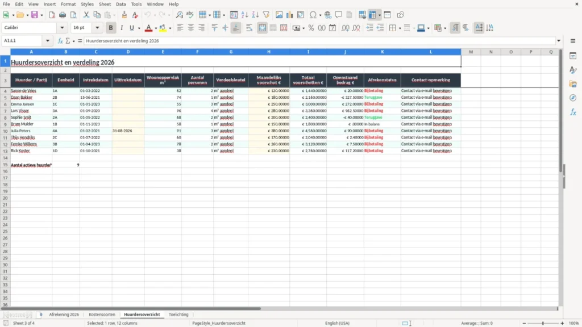This screenshot has height=327, width=582.
Task: Open the Data menu
Action: pos(120,4)
